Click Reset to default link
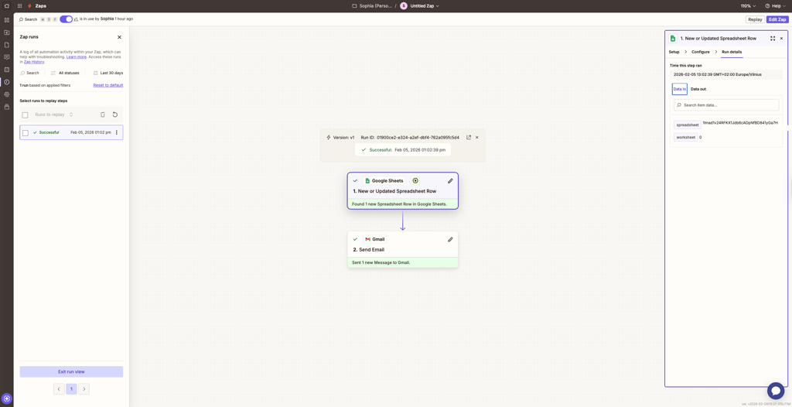 (108, 85)
